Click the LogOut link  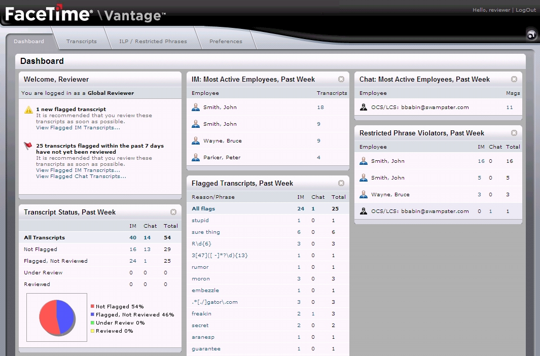point(526,10)
